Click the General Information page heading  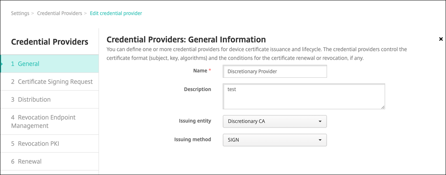(x=186, y=39)
